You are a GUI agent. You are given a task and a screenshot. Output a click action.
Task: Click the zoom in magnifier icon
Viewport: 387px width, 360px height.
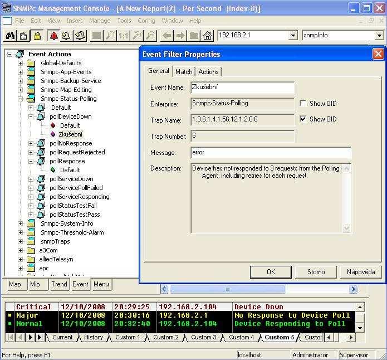[136, 36]
